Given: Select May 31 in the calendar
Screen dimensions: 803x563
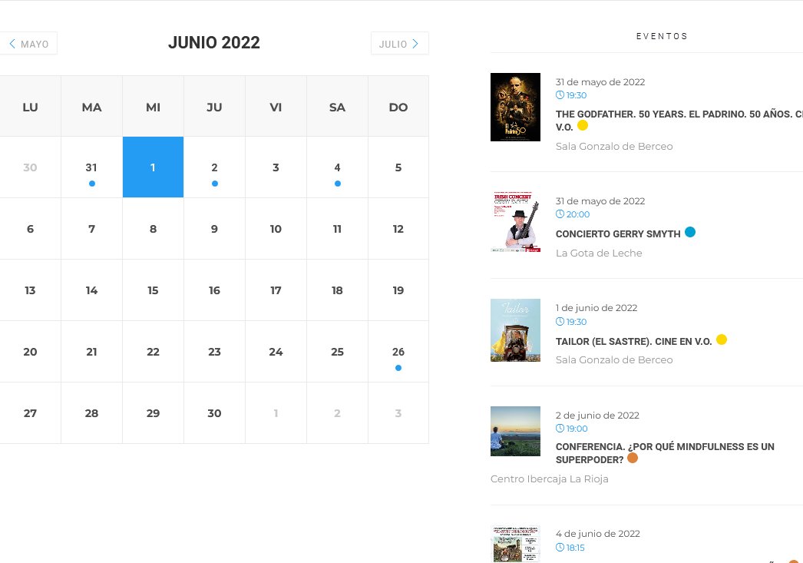Looking at the screenshot, I should [x=91, y=167].
